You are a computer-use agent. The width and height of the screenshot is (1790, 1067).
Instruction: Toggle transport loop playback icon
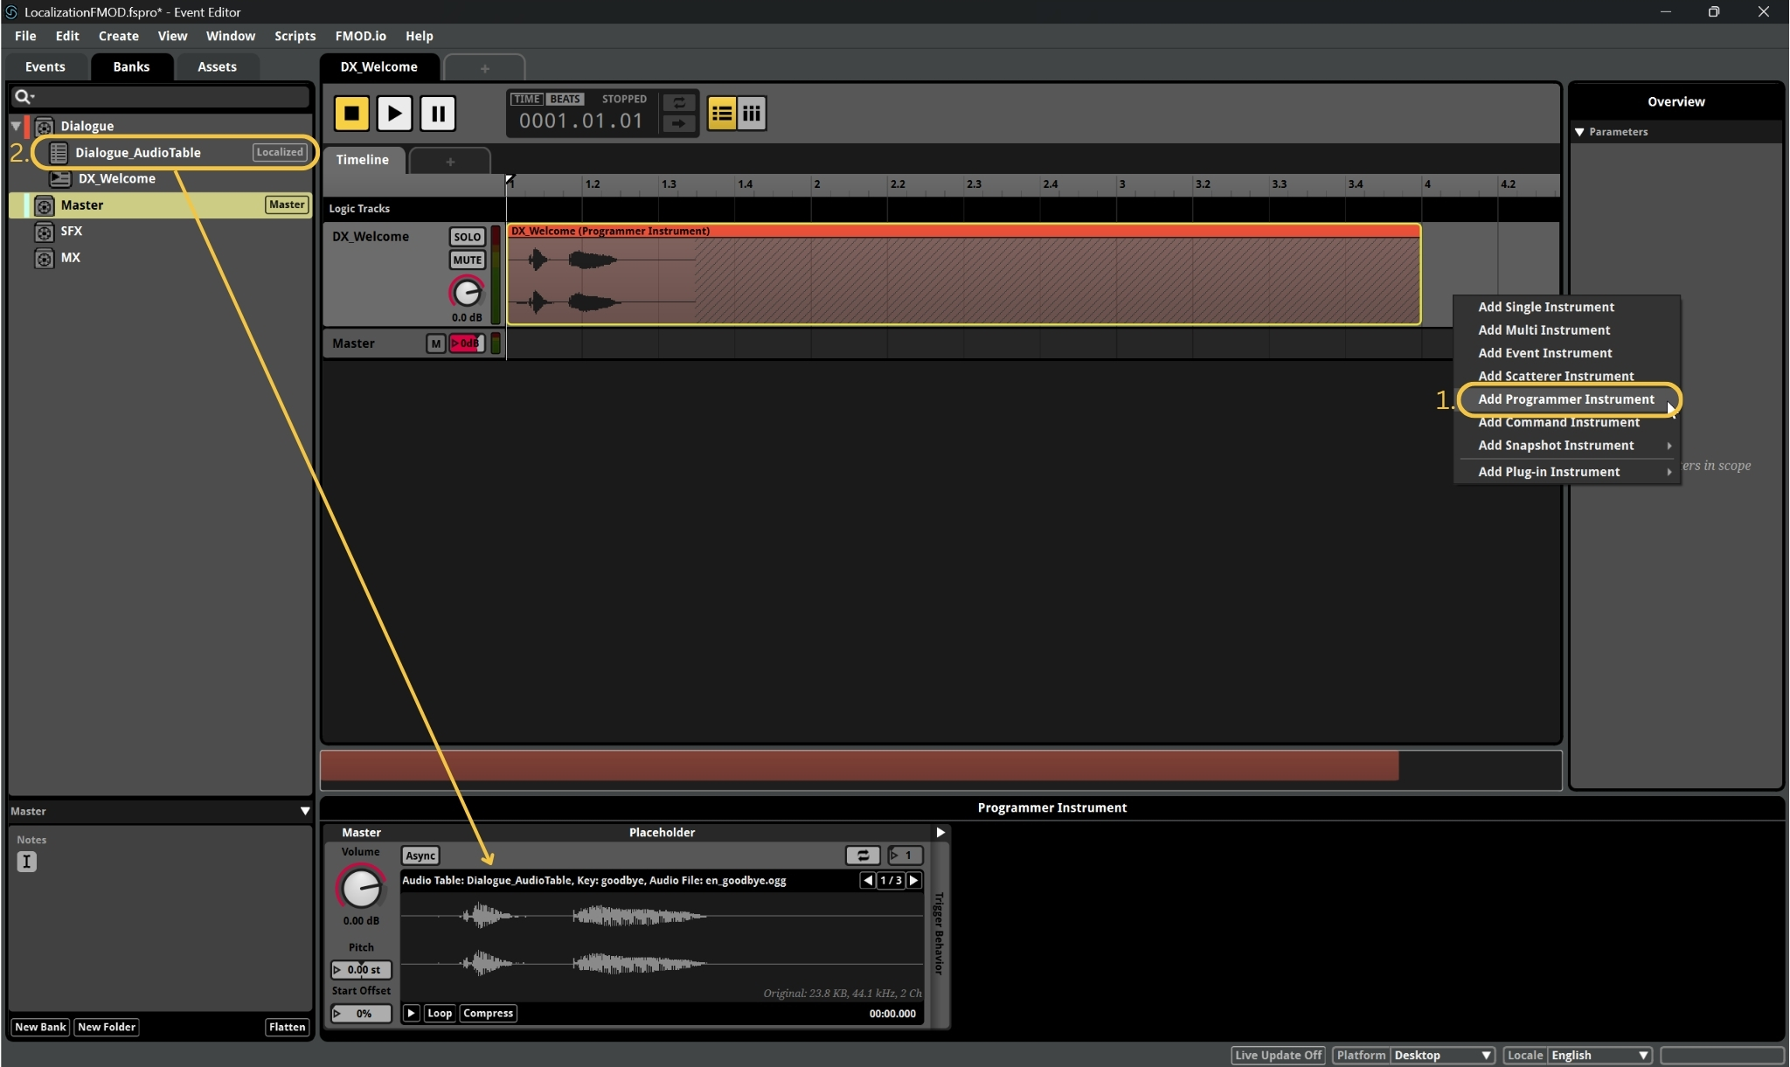(678, 102)
